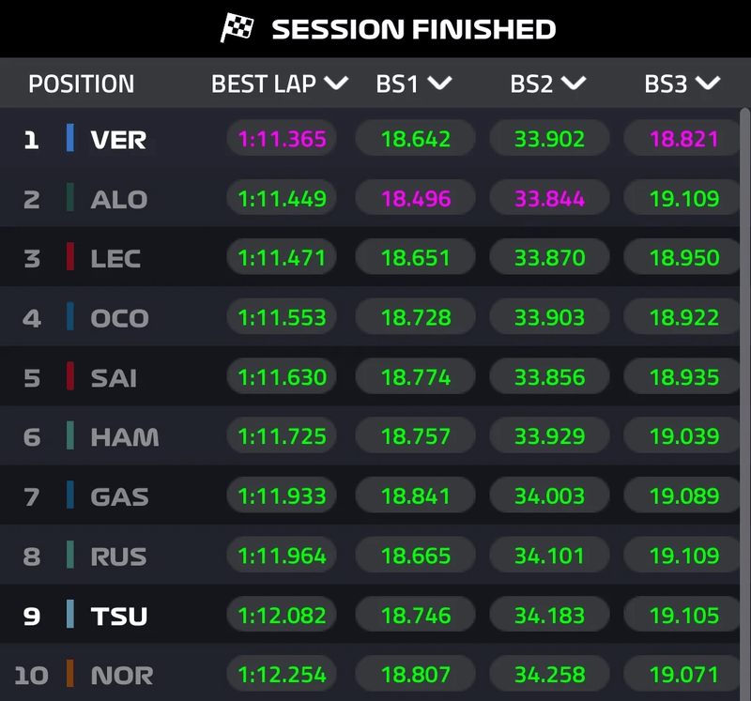Image resolution: width=751 pixels, height=701 pixels.
Task: Click the POSITION column header
Action: (81, 84)
